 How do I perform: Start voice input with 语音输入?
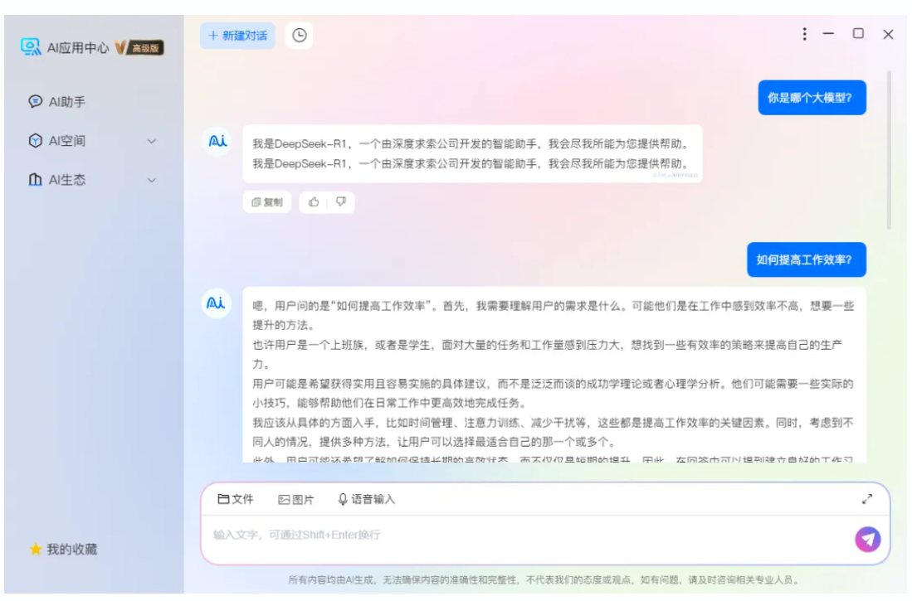pos(367,499)
